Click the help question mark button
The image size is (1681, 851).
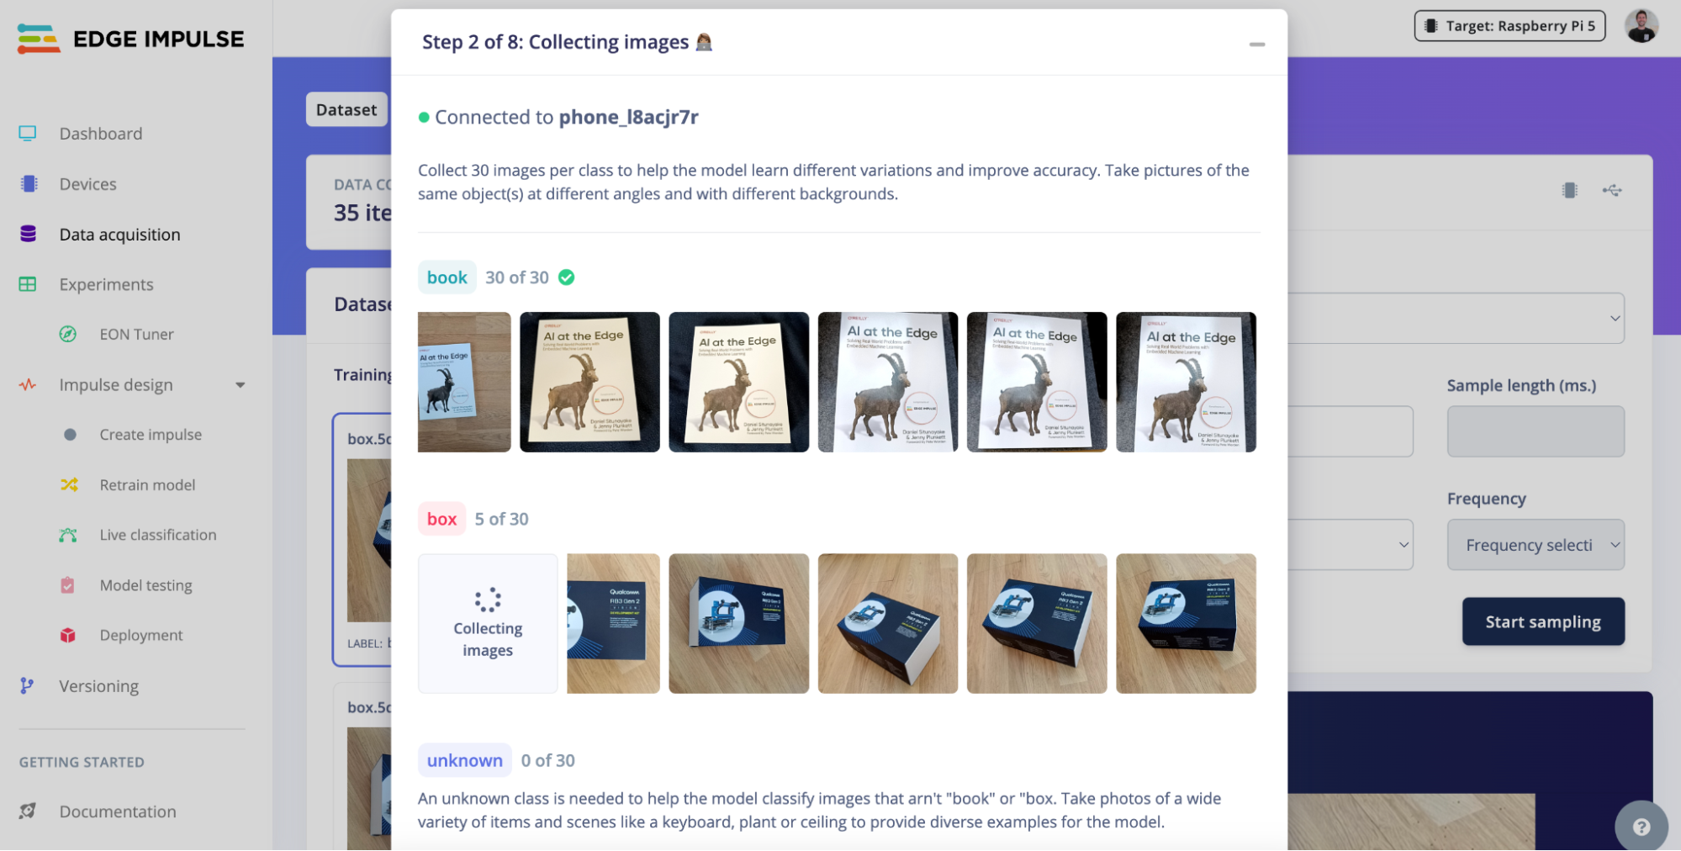click(1641, 827)
